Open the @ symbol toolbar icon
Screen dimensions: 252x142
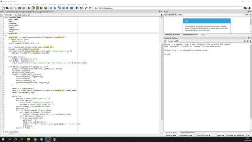(x=24, y=8)
